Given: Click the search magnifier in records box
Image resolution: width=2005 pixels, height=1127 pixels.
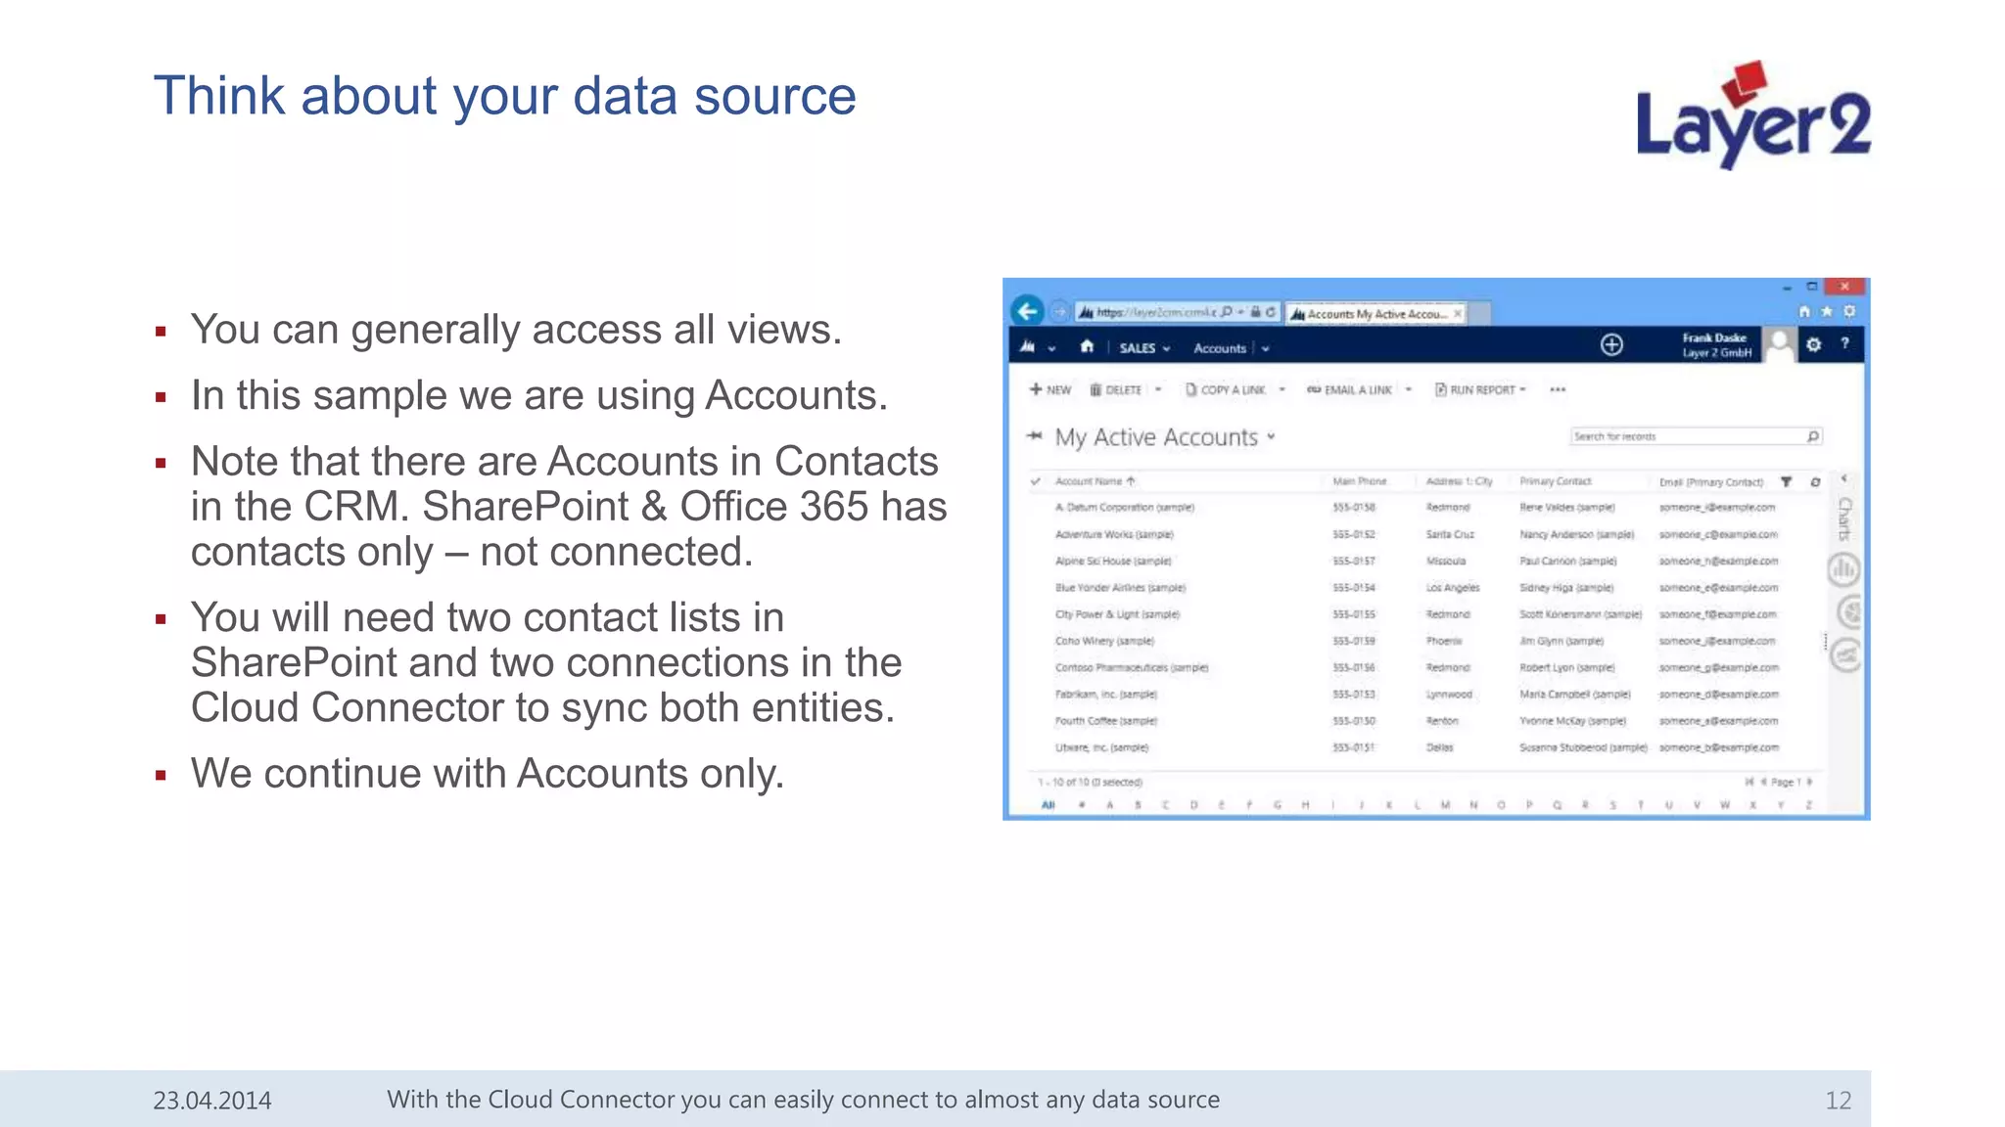Looking at the screenshot, I should (x=1812, y=436).
